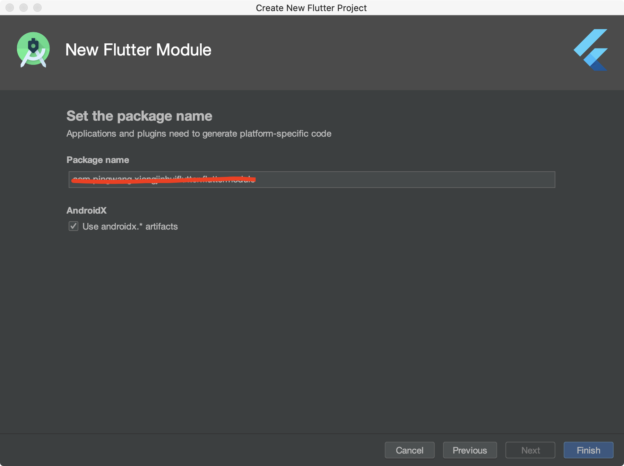624x466 pixels.
Task: Uncheck Use androidx.* artifacts checkbox
Action: tap(73, 226)
